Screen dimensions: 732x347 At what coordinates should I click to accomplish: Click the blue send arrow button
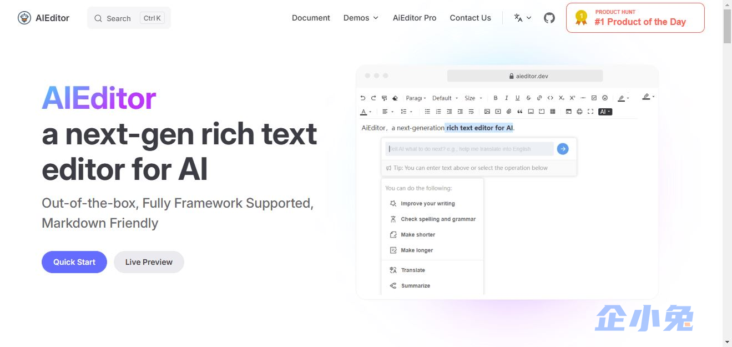pyautogui.click(x=563, y=149)
